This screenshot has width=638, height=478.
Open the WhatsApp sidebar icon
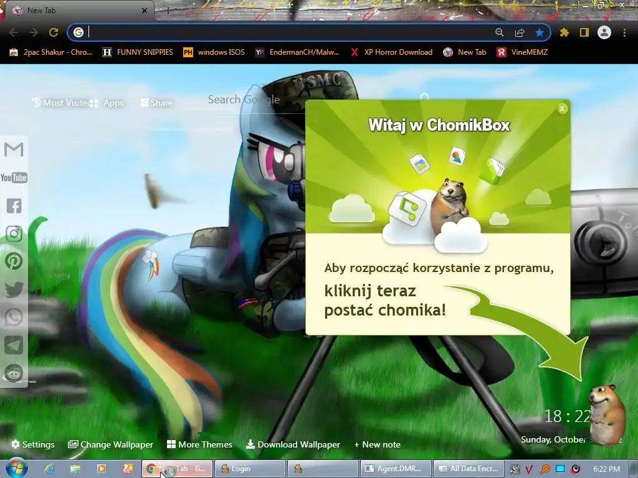14,317
